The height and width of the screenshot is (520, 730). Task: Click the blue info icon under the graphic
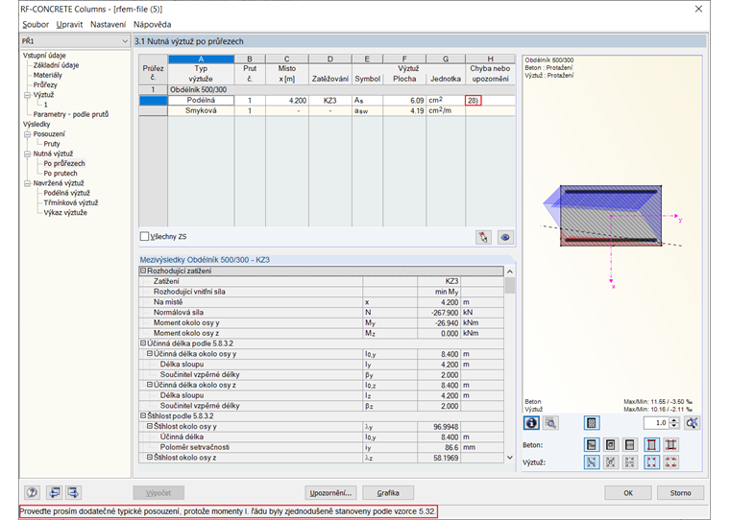pos(532,423)
